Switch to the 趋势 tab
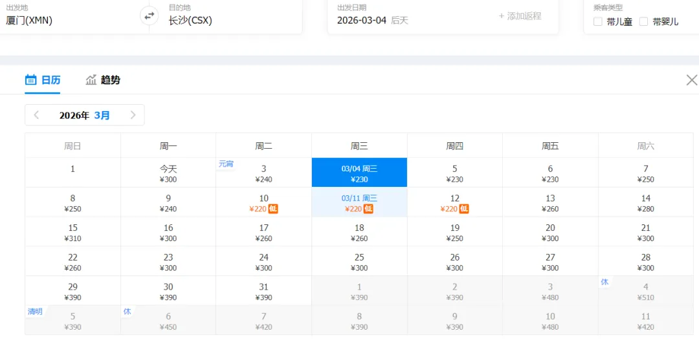 coord(102,80)
